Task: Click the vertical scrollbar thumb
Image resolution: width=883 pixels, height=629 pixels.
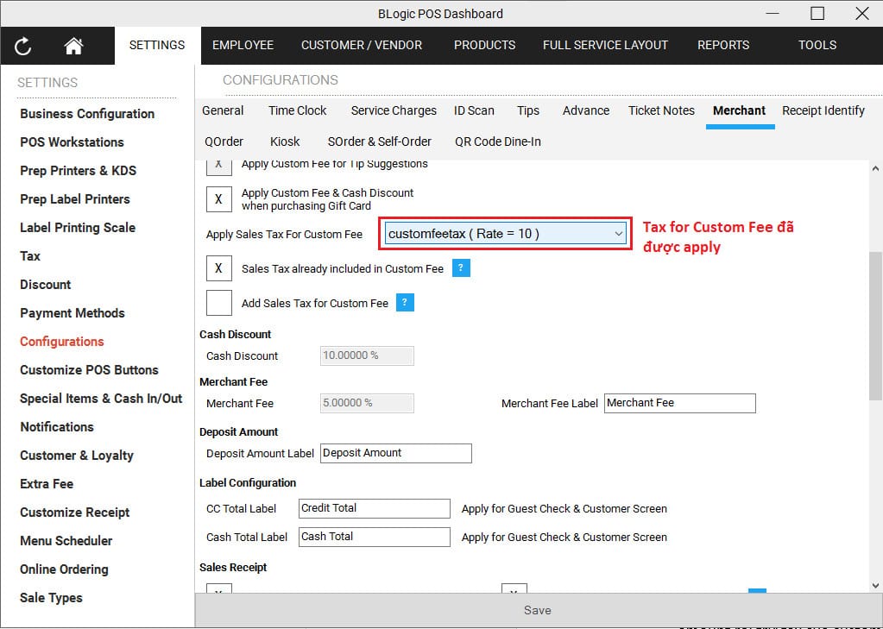Action: [x=874, y=328]
